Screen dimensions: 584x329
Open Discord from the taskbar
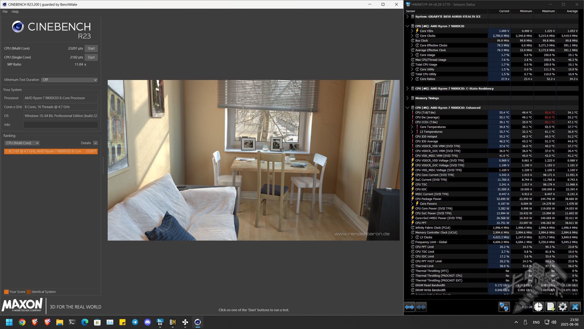click(148, 322)
